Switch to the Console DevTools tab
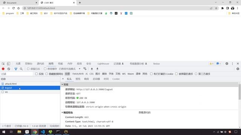 pos(29,63)
